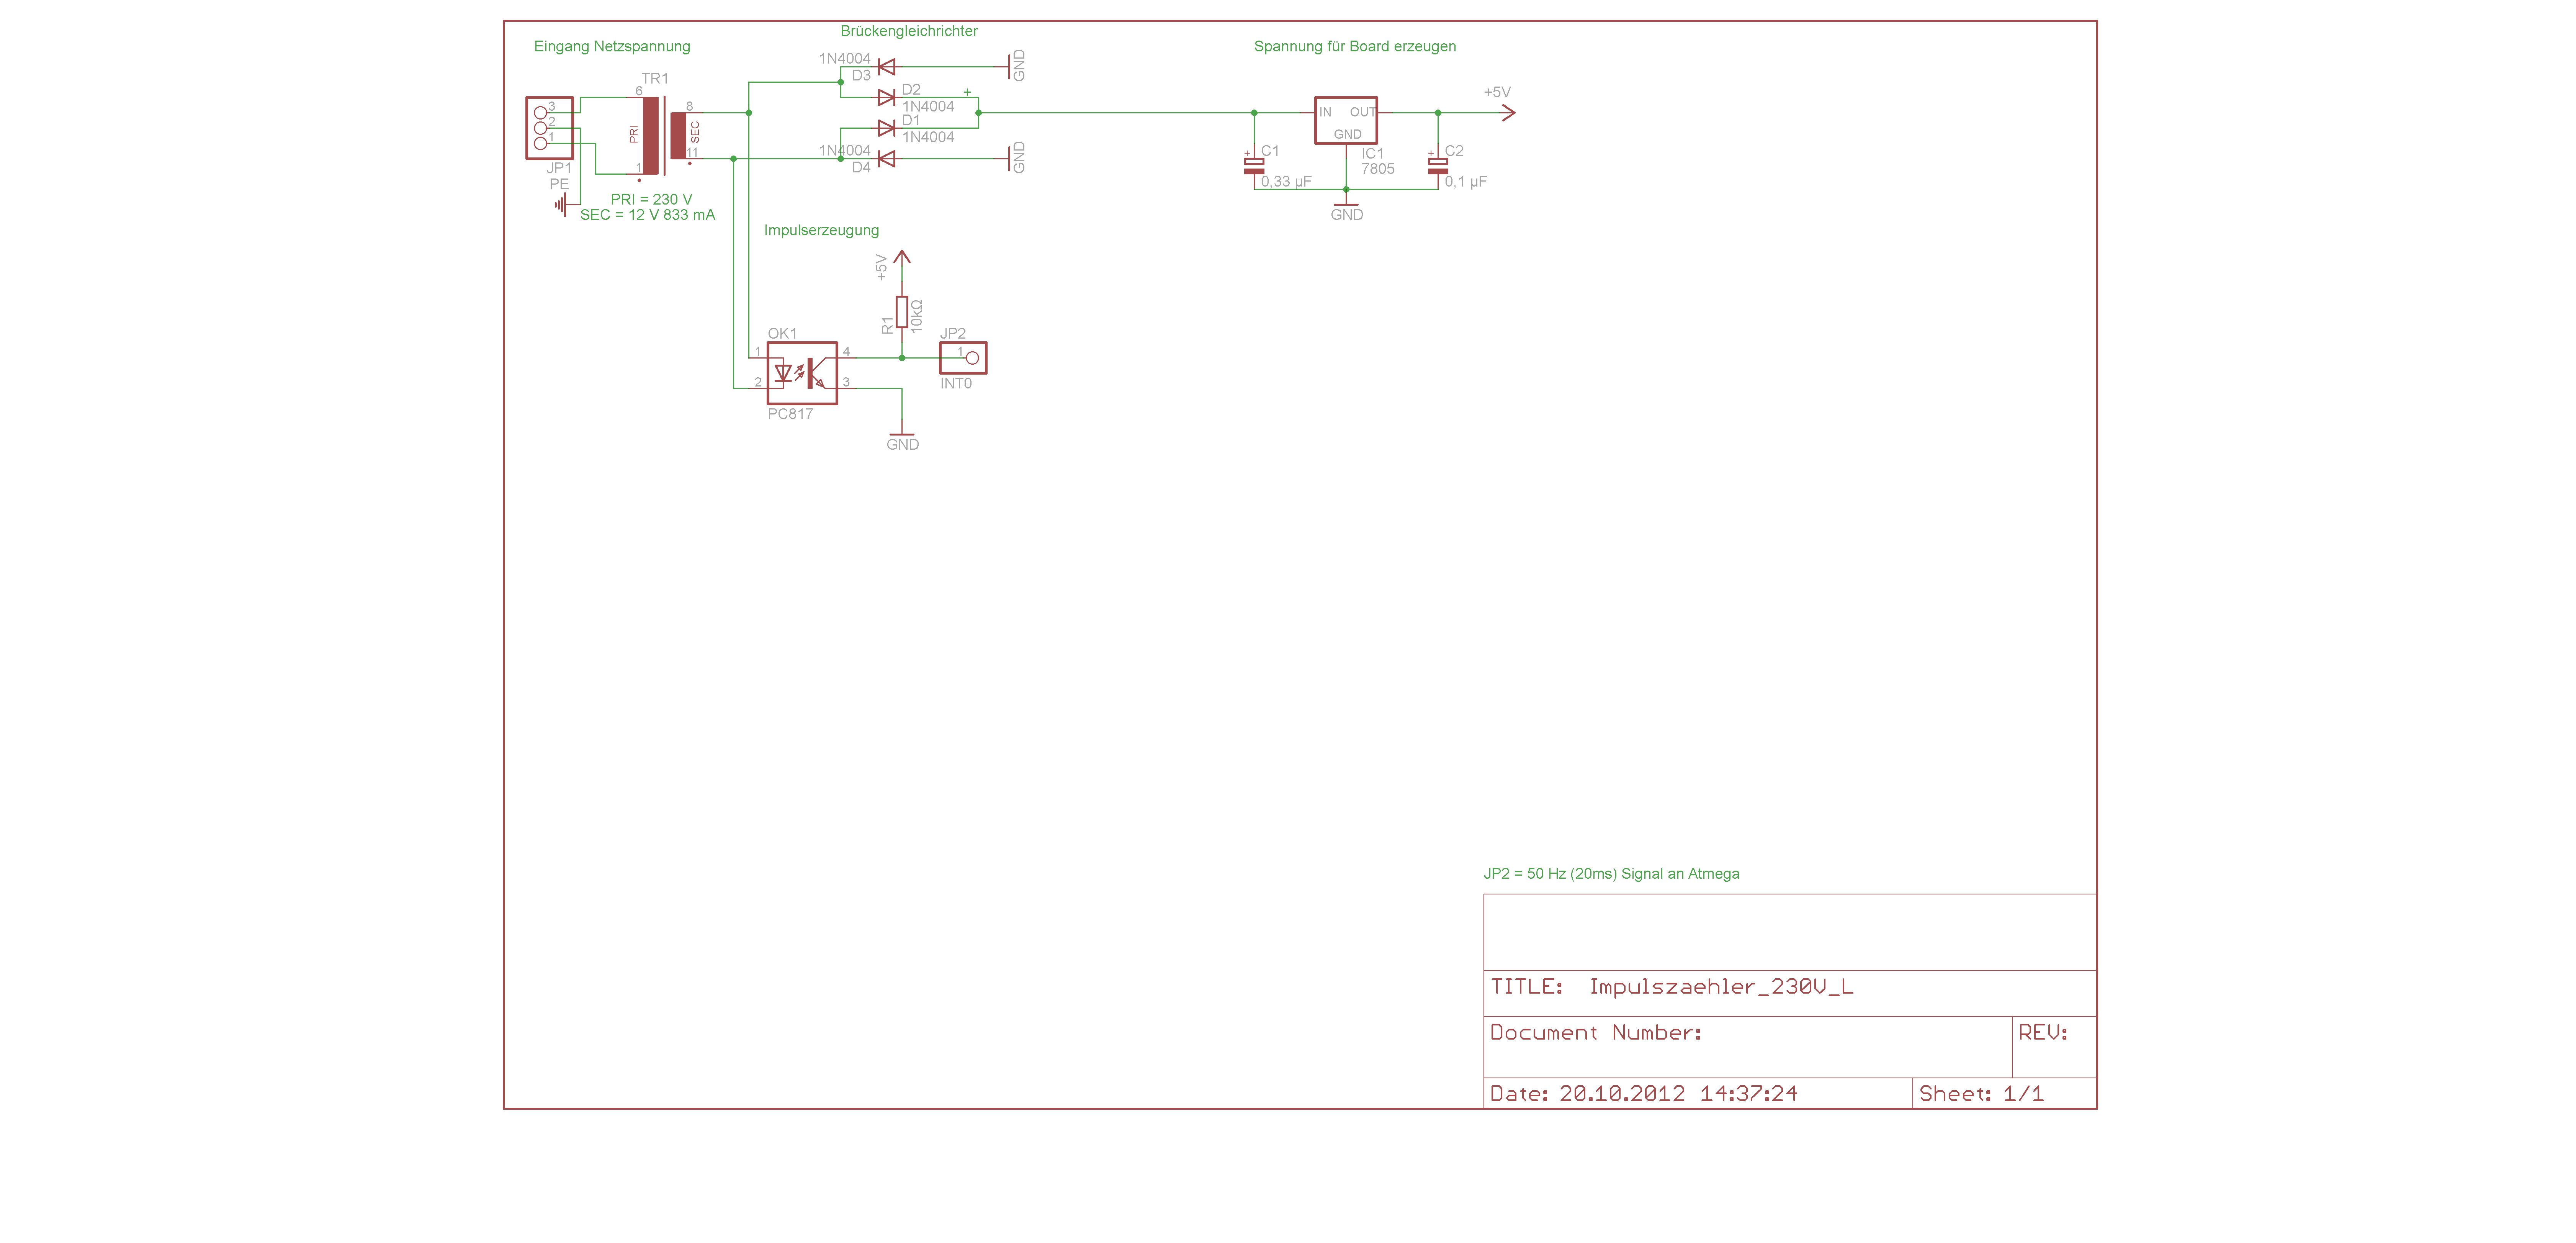2576x1243 pixels.
Task: Click the '0,33 µF' value of C1
Action: 1286,182
